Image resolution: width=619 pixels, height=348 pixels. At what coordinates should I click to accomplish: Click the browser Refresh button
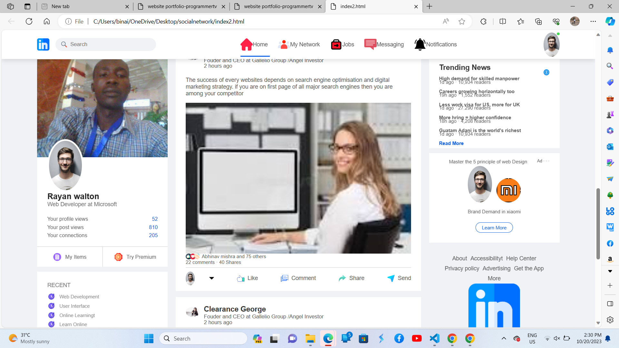29,21
